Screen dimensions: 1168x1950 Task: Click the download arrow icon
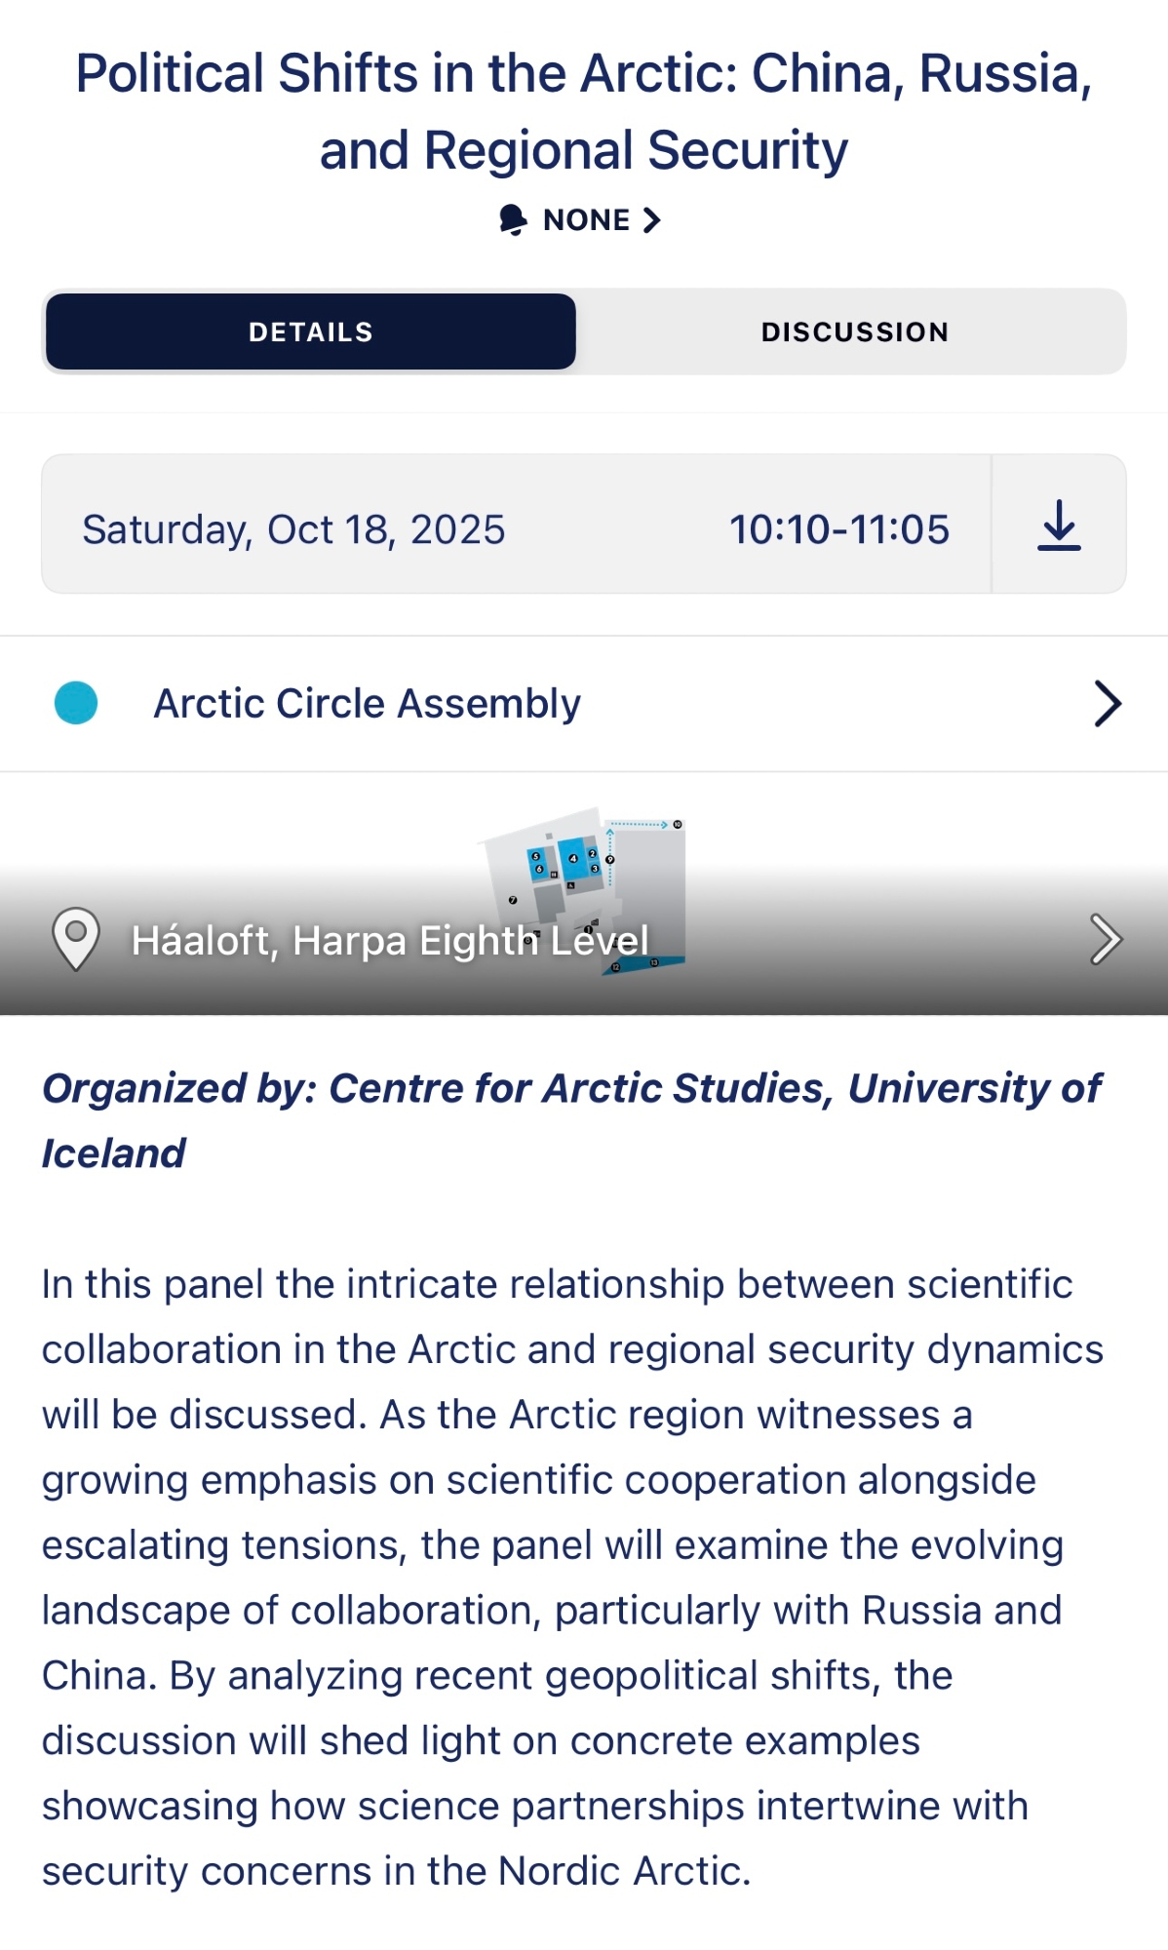coord(1059,526)
